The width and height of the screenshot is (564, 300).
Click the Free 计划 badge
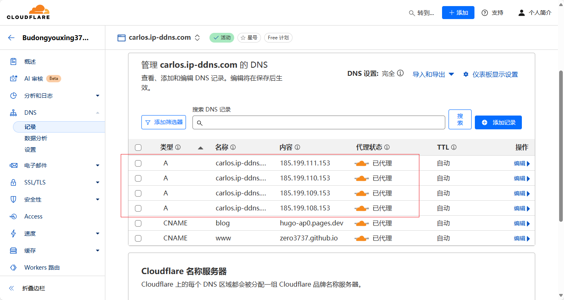(x=278, y=38)
